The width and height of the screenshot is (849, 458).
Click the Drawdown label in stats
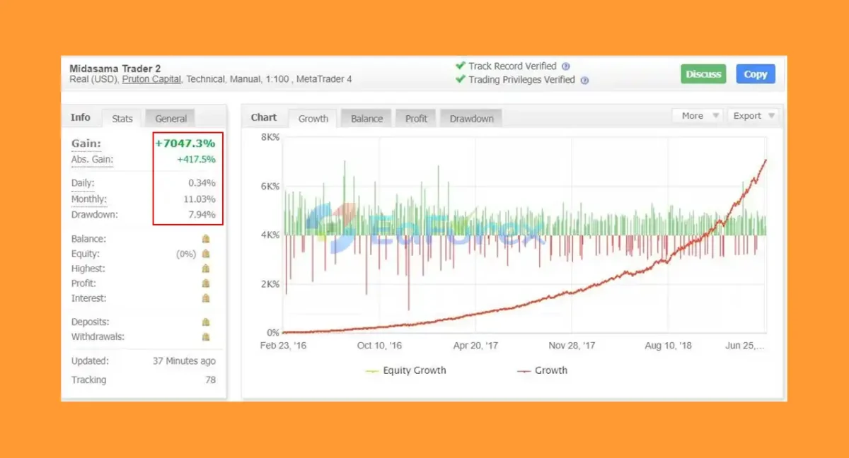point(94,214)
